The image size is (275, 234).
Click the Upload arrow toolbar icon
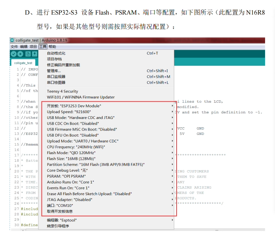point(20,54)
